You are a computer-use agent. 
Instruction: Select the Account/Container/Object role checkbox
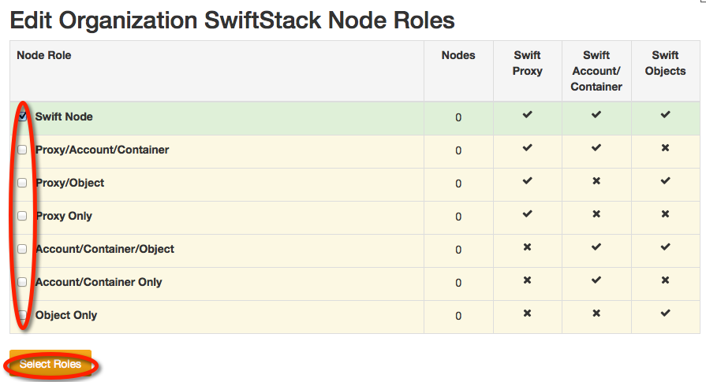(x=22, y=249)
